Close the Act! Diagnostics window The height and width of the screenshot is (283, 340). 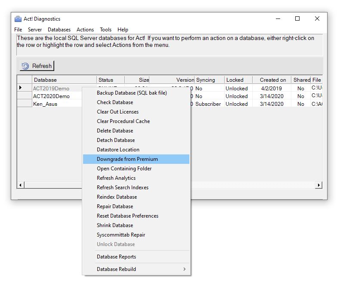[317, 18]
